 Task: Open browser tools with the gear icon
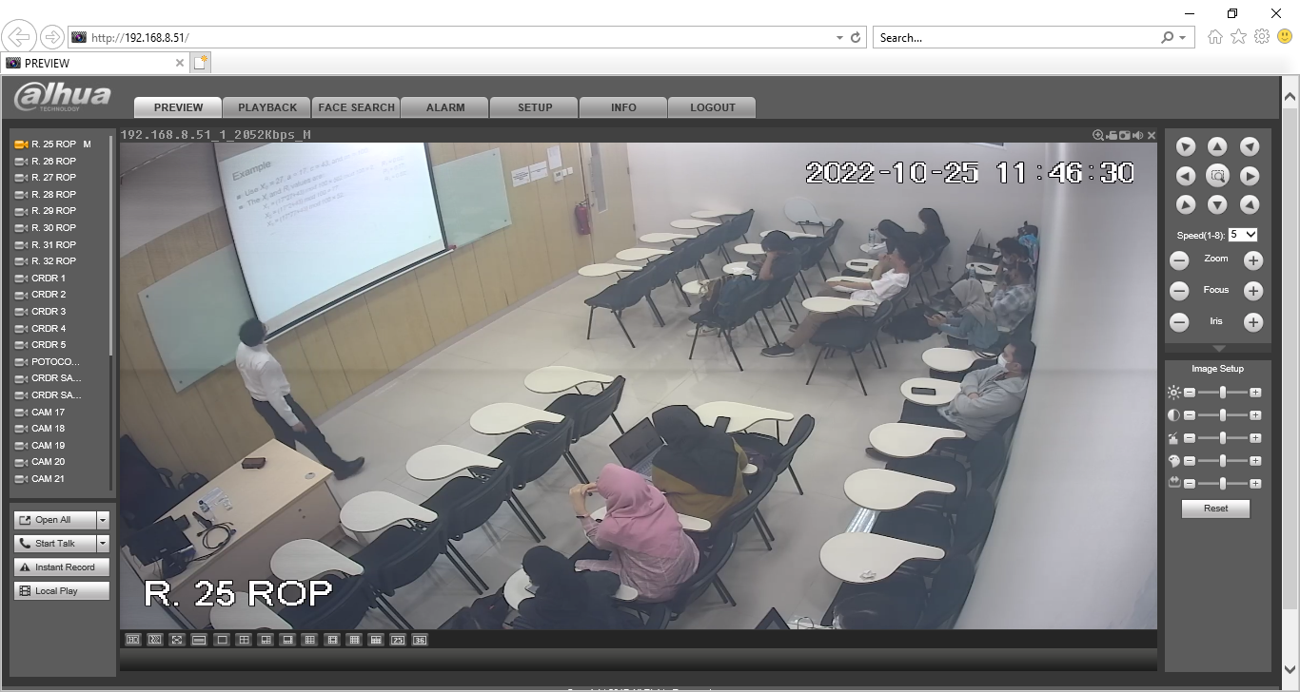1262,37
